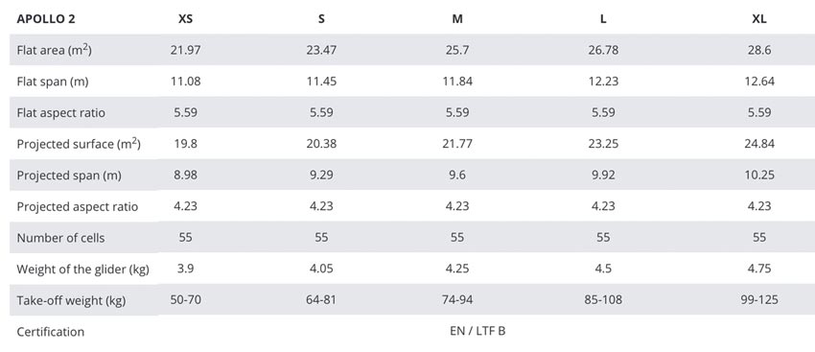The image size is (815, 352).
Task: Select the S size column header
Action: click(321, 19)
